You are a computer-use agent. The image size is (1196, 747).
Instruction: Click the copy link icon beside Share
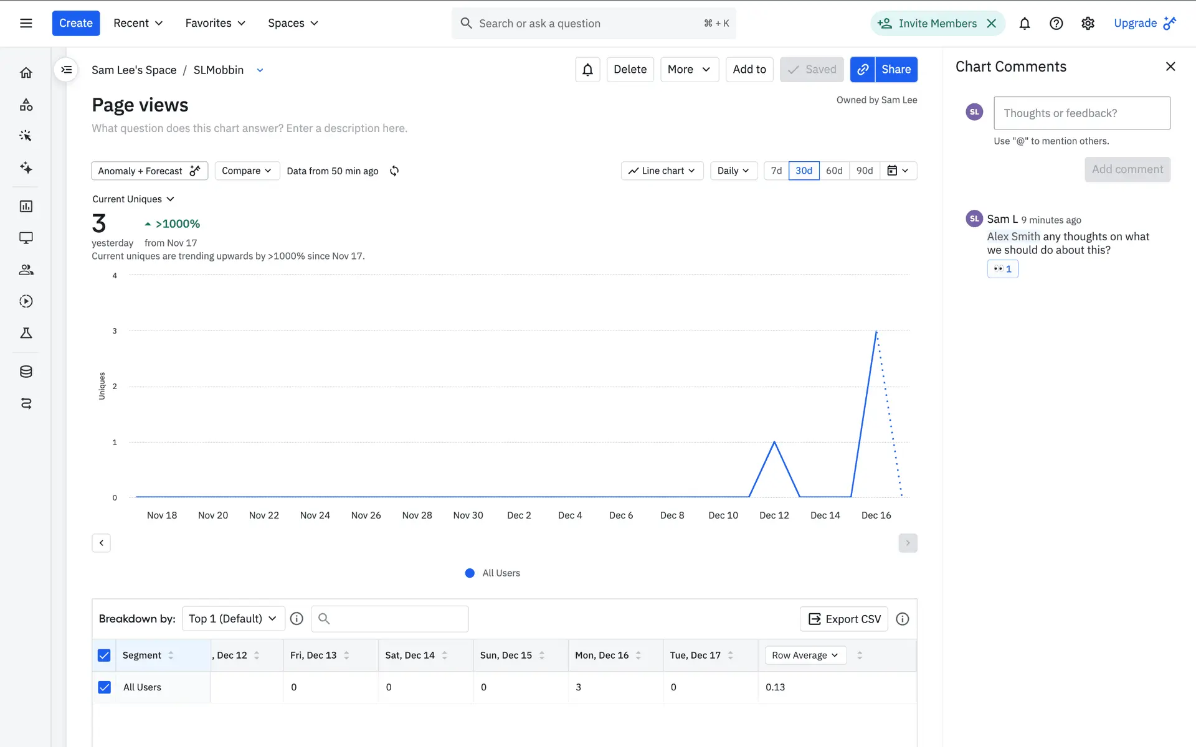pos(862,70)
